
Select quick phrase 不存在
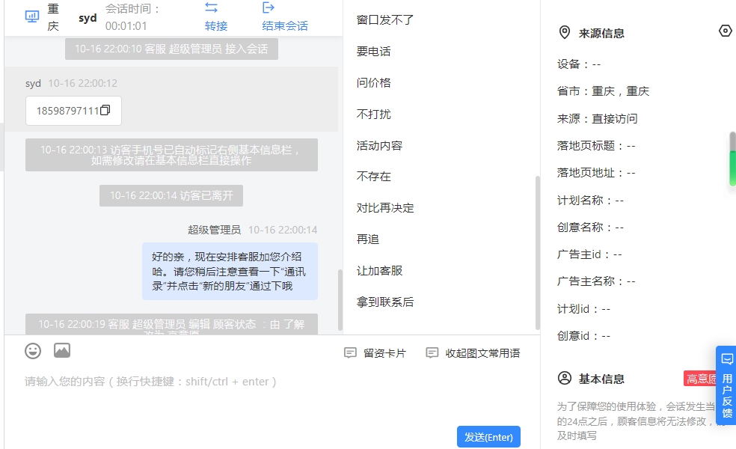point(374,177)
